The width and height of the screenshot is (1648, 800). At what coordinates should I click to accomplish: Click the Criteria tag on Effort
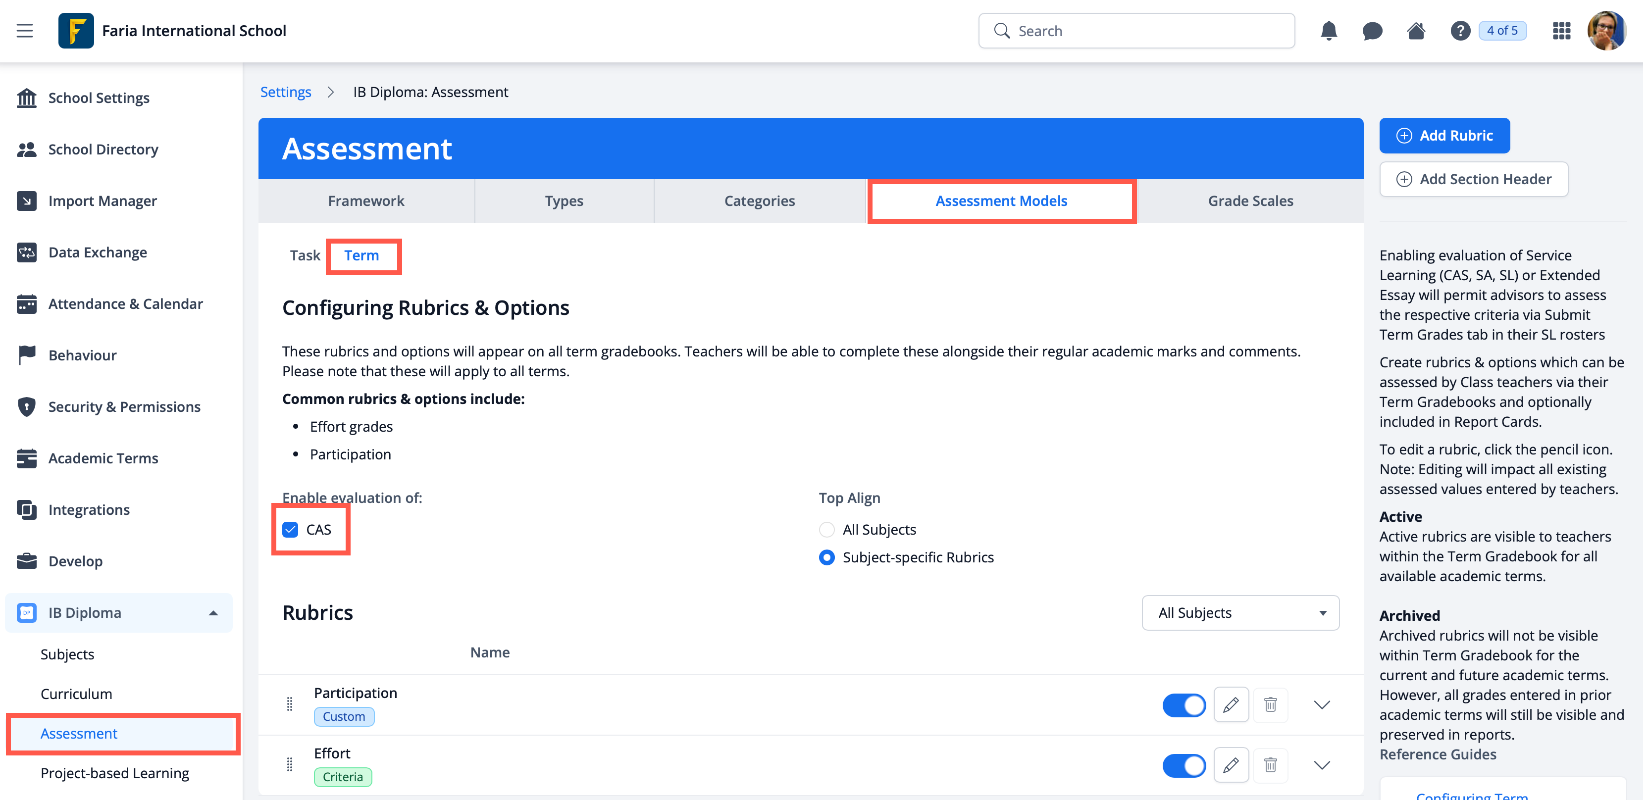[343, 776]
